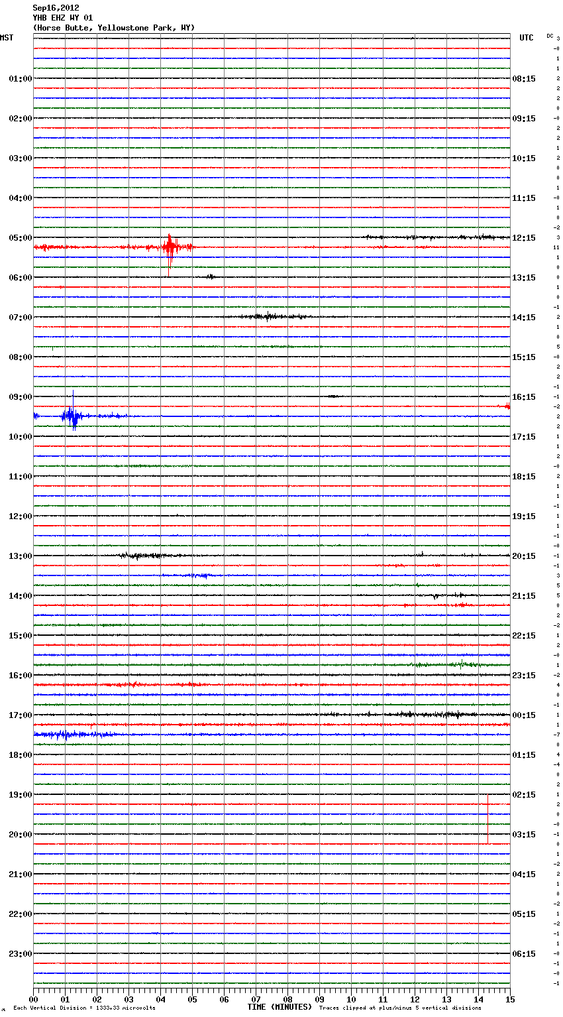Click the red vertical spike near 02:15 UTC

488,819
